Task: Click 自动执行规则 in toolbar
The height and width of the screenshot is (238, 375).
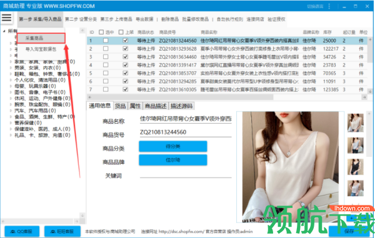Action: coord(230,19)
